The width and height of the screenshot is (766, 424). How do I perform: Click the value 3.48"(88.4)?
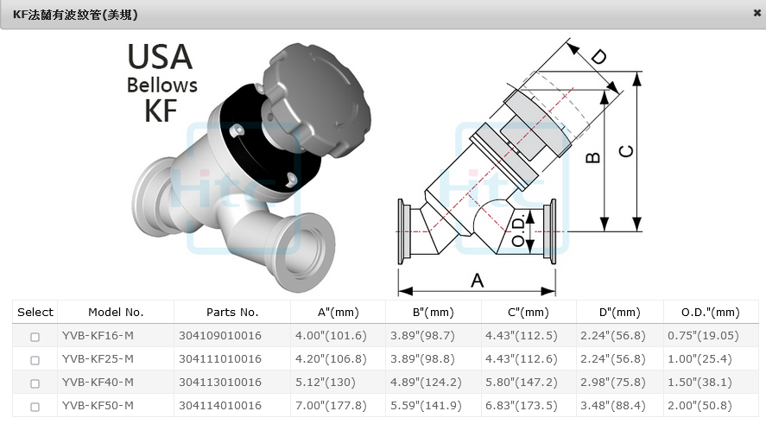pos(613,406)
